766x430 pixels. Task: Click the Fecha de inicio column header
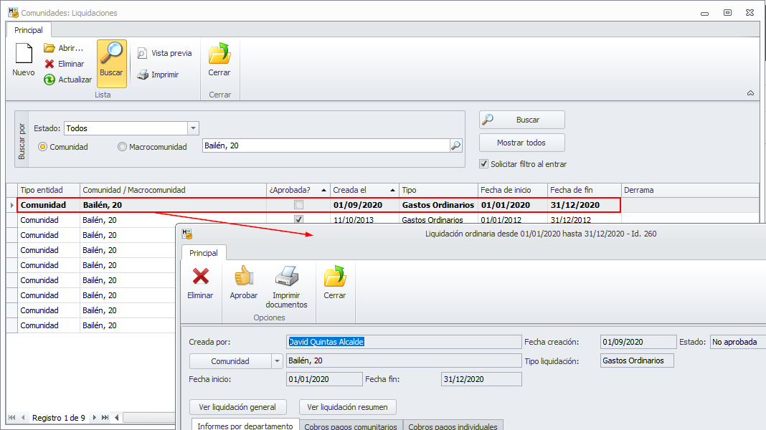coord(512,190)
